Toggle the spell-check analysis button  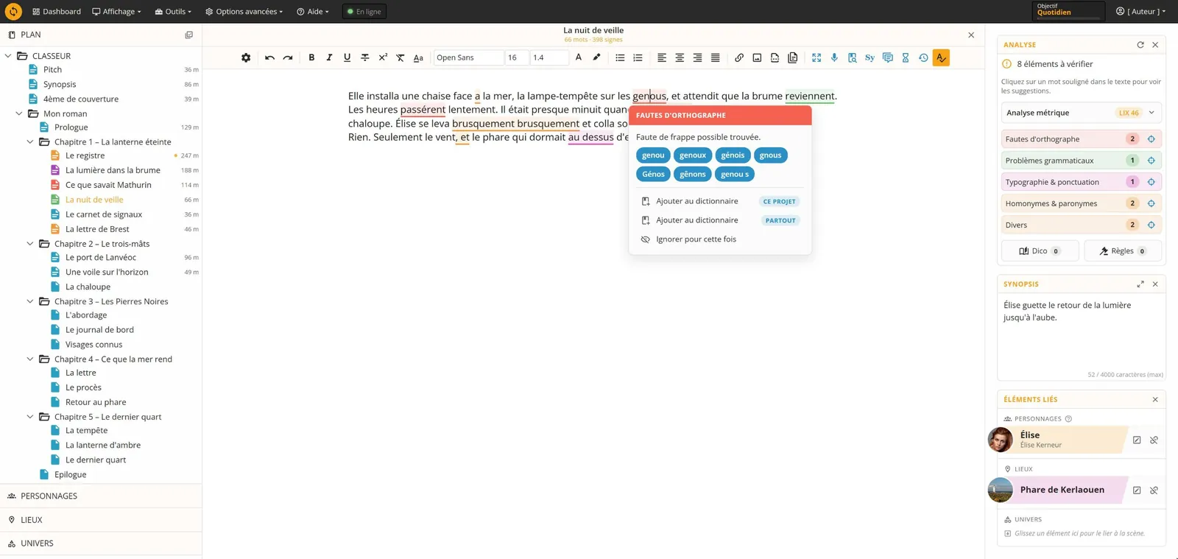tap(941, 57)
